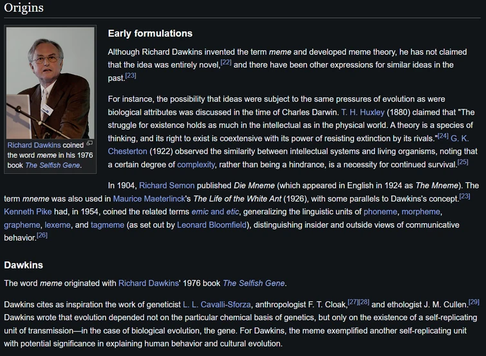This screenshot has height=356, width=486.
Task: Open The Selfish Gene link in Dawkins section
Action: point(254,283)
